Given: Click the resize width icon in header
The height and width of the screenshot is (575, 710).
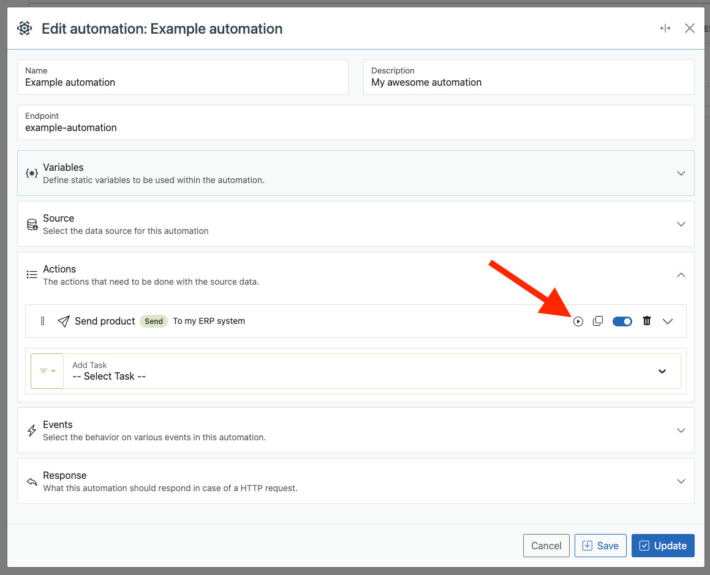Looking at the screenshot, I should (x=665, y=29).
